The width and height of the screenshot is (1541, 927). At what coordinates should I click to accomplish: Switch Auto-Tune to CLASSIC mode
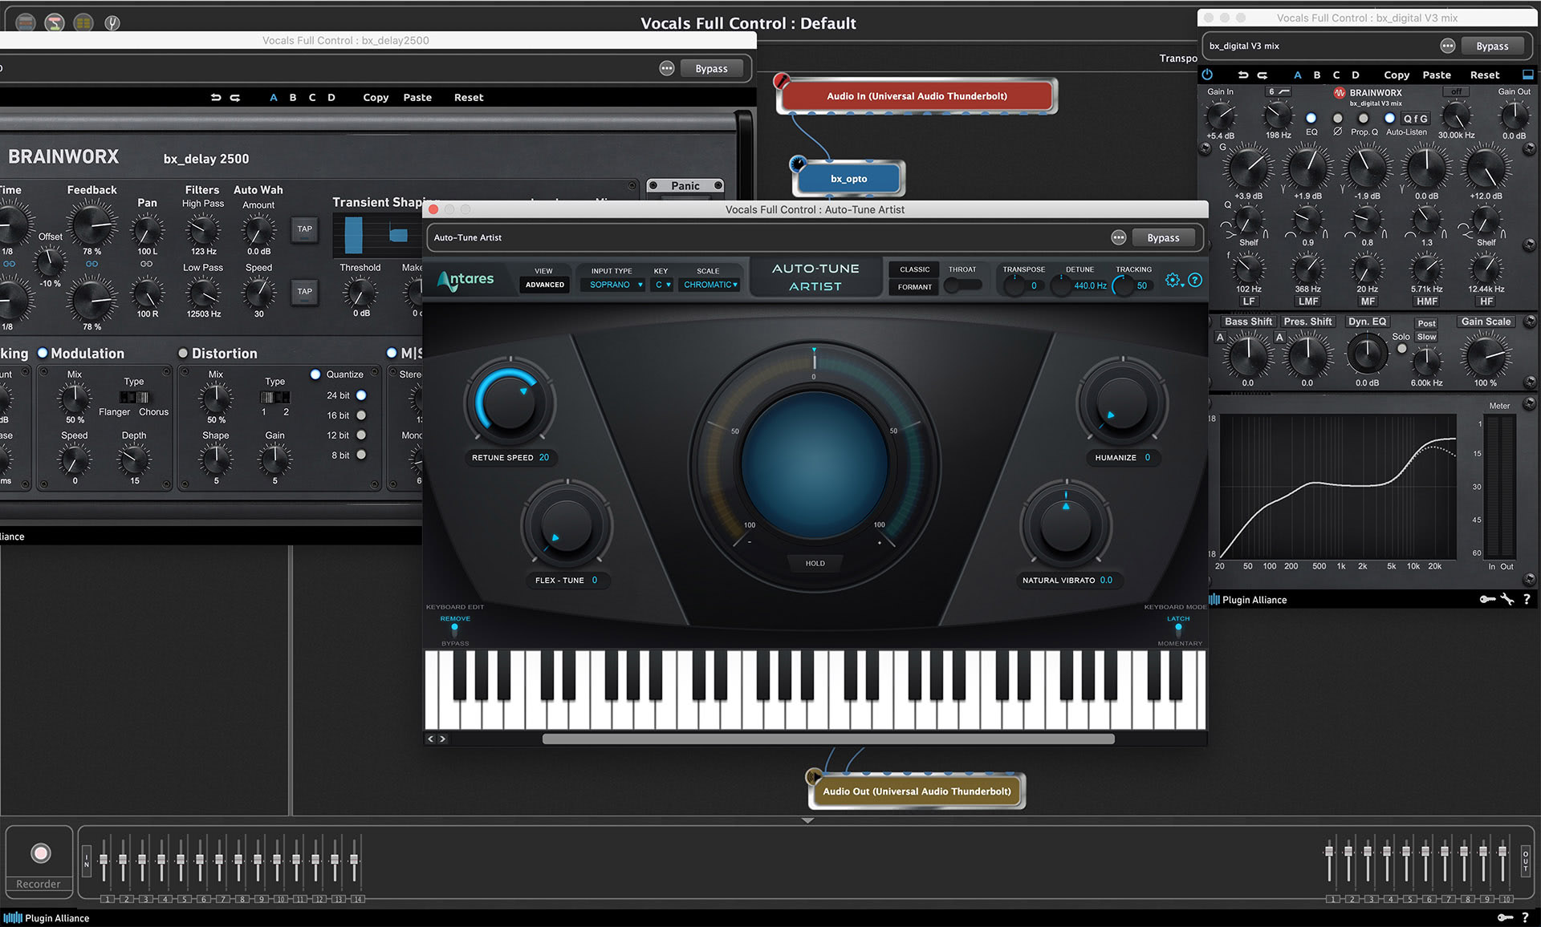[913, 269]
